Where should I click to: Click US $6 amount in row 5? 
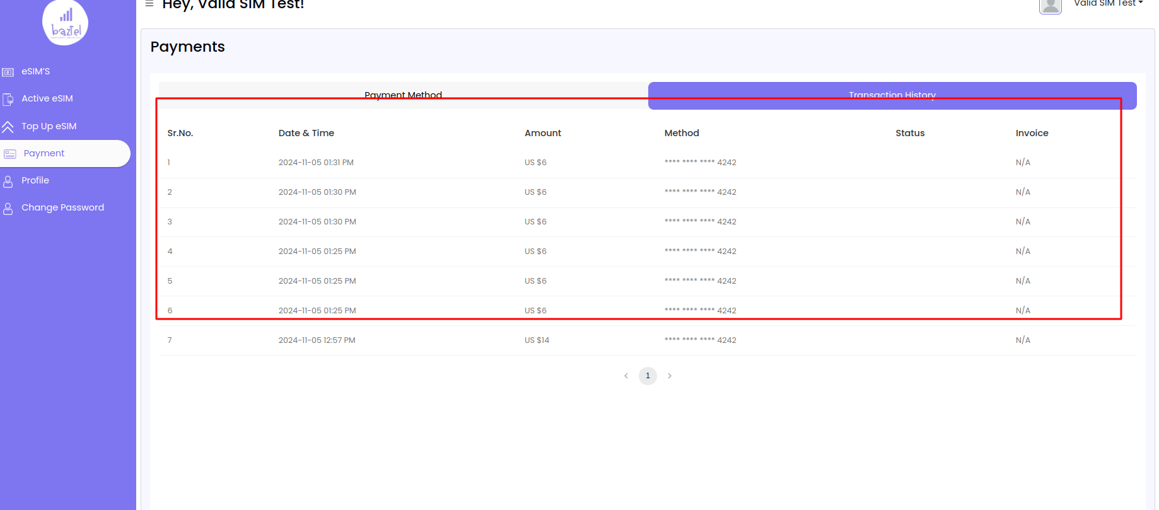[536, 281]
